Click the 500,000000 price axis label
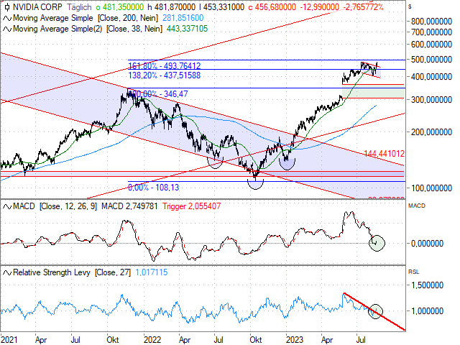The height and width of the screenshot is (345, 460). tap(431, 60)
